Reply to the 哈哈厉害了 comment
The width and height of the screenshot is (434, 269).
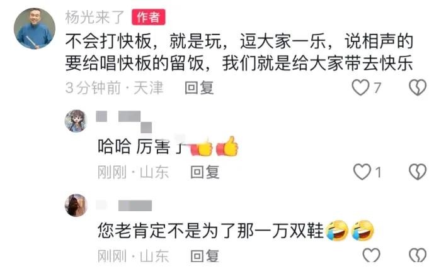[x=205, y=172]
